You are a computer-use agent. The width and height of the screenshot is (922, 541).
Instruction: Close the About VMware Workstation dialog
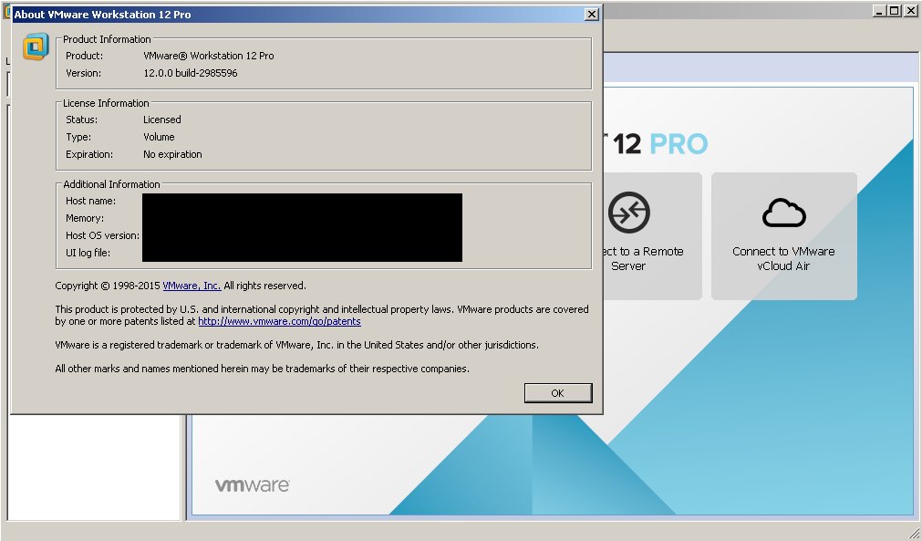pyautogui.click(x=592, y=14)
